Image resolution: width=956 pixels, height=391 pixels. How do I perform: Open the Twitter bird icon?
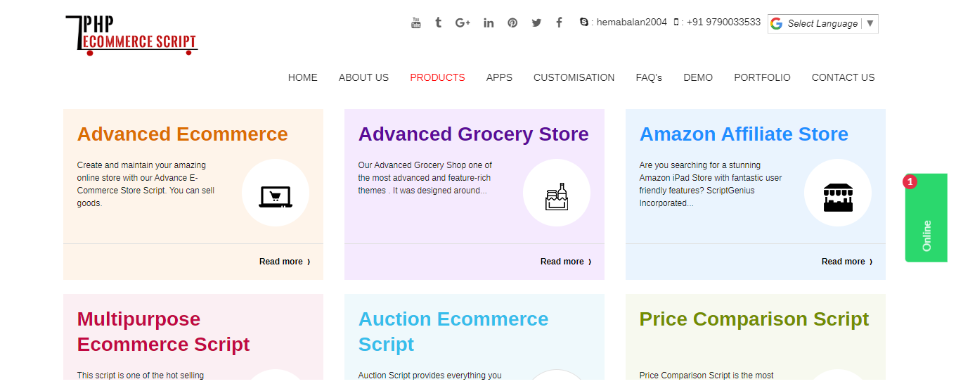(x=536, y=23)
